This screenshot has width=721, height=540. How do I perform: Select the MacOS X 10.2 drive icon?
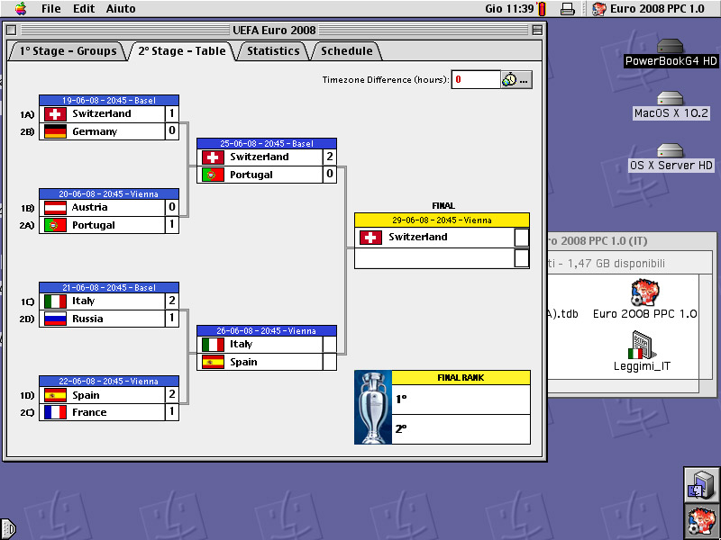pos(671,98)
